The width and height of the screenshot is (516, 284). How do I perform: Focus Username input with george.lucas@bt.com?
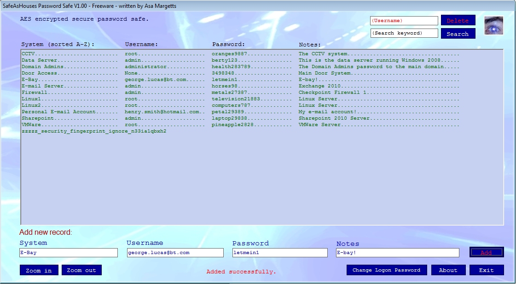click(175, 253)
